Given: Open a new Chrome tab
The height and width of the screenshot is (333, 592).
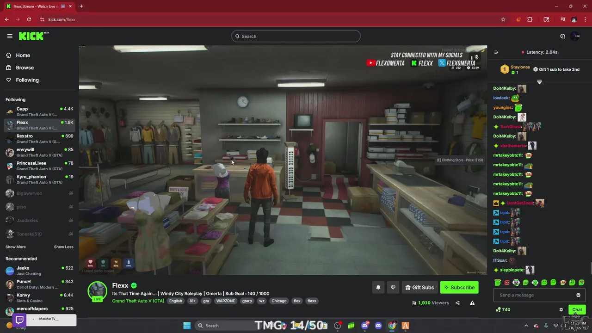Looking at the screenshot, I should coord(81,6).
